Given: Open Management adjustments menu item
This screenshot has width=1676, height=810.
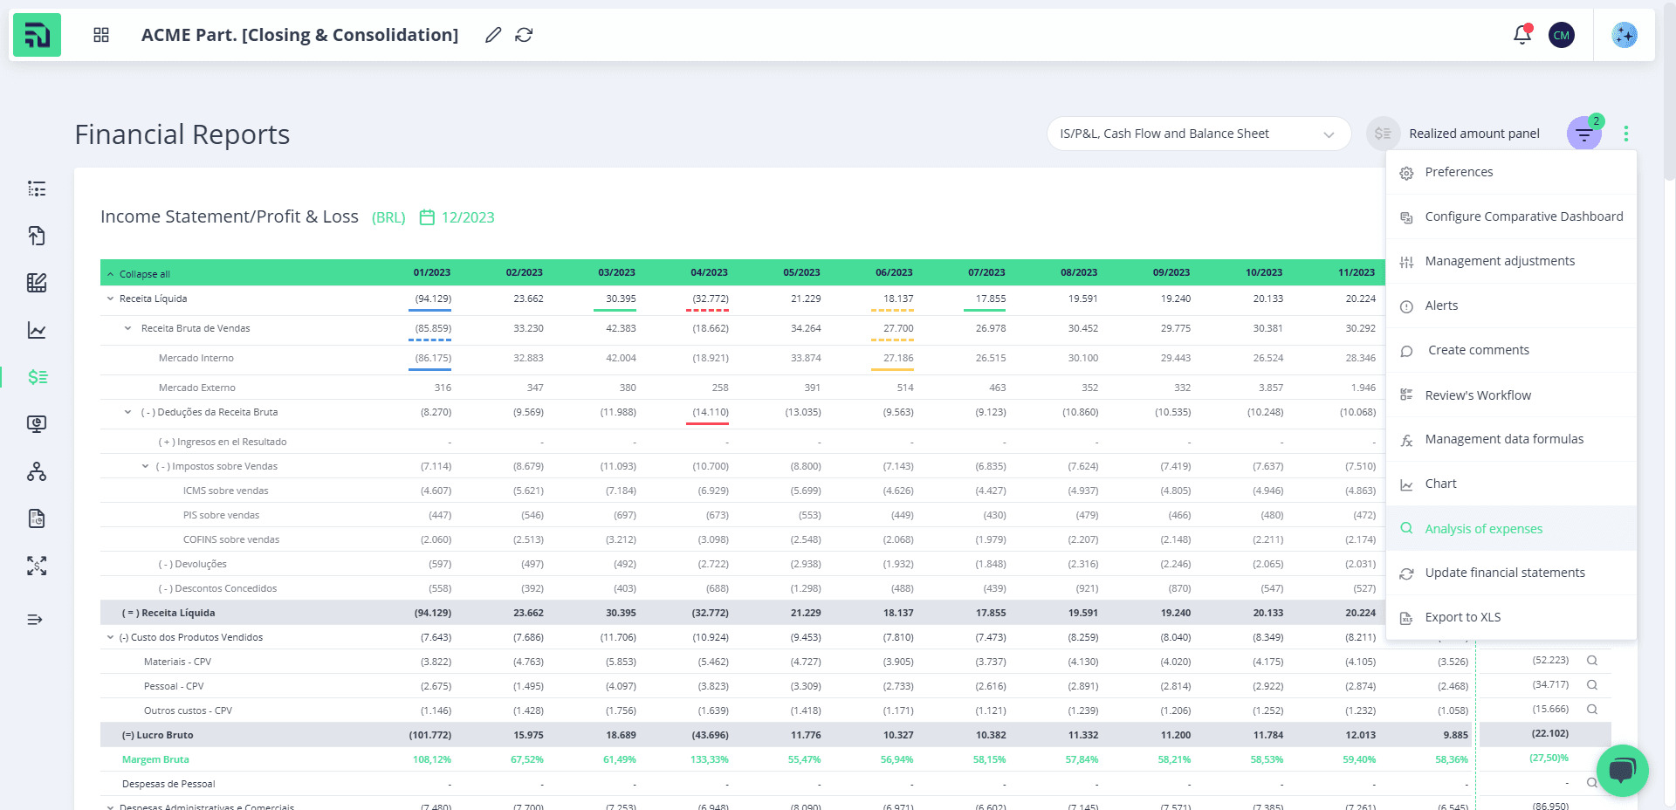Looking at the screenshot, I should [x=1511, y=261].
